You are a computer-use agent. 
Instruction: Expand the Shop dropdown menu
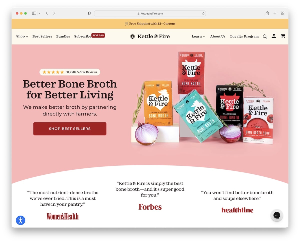point(22,36)
